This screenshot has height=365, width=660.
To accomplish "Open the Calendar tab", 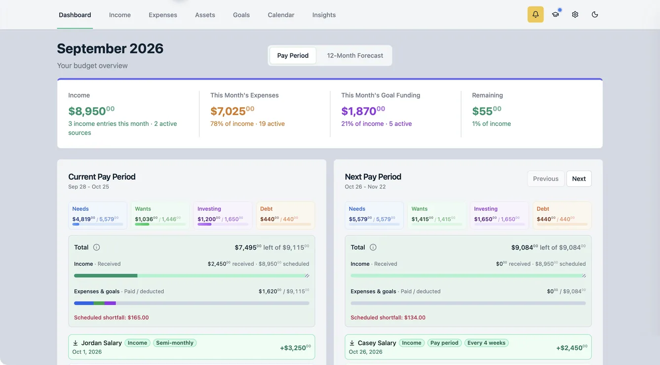I will (x=281, y=15).
